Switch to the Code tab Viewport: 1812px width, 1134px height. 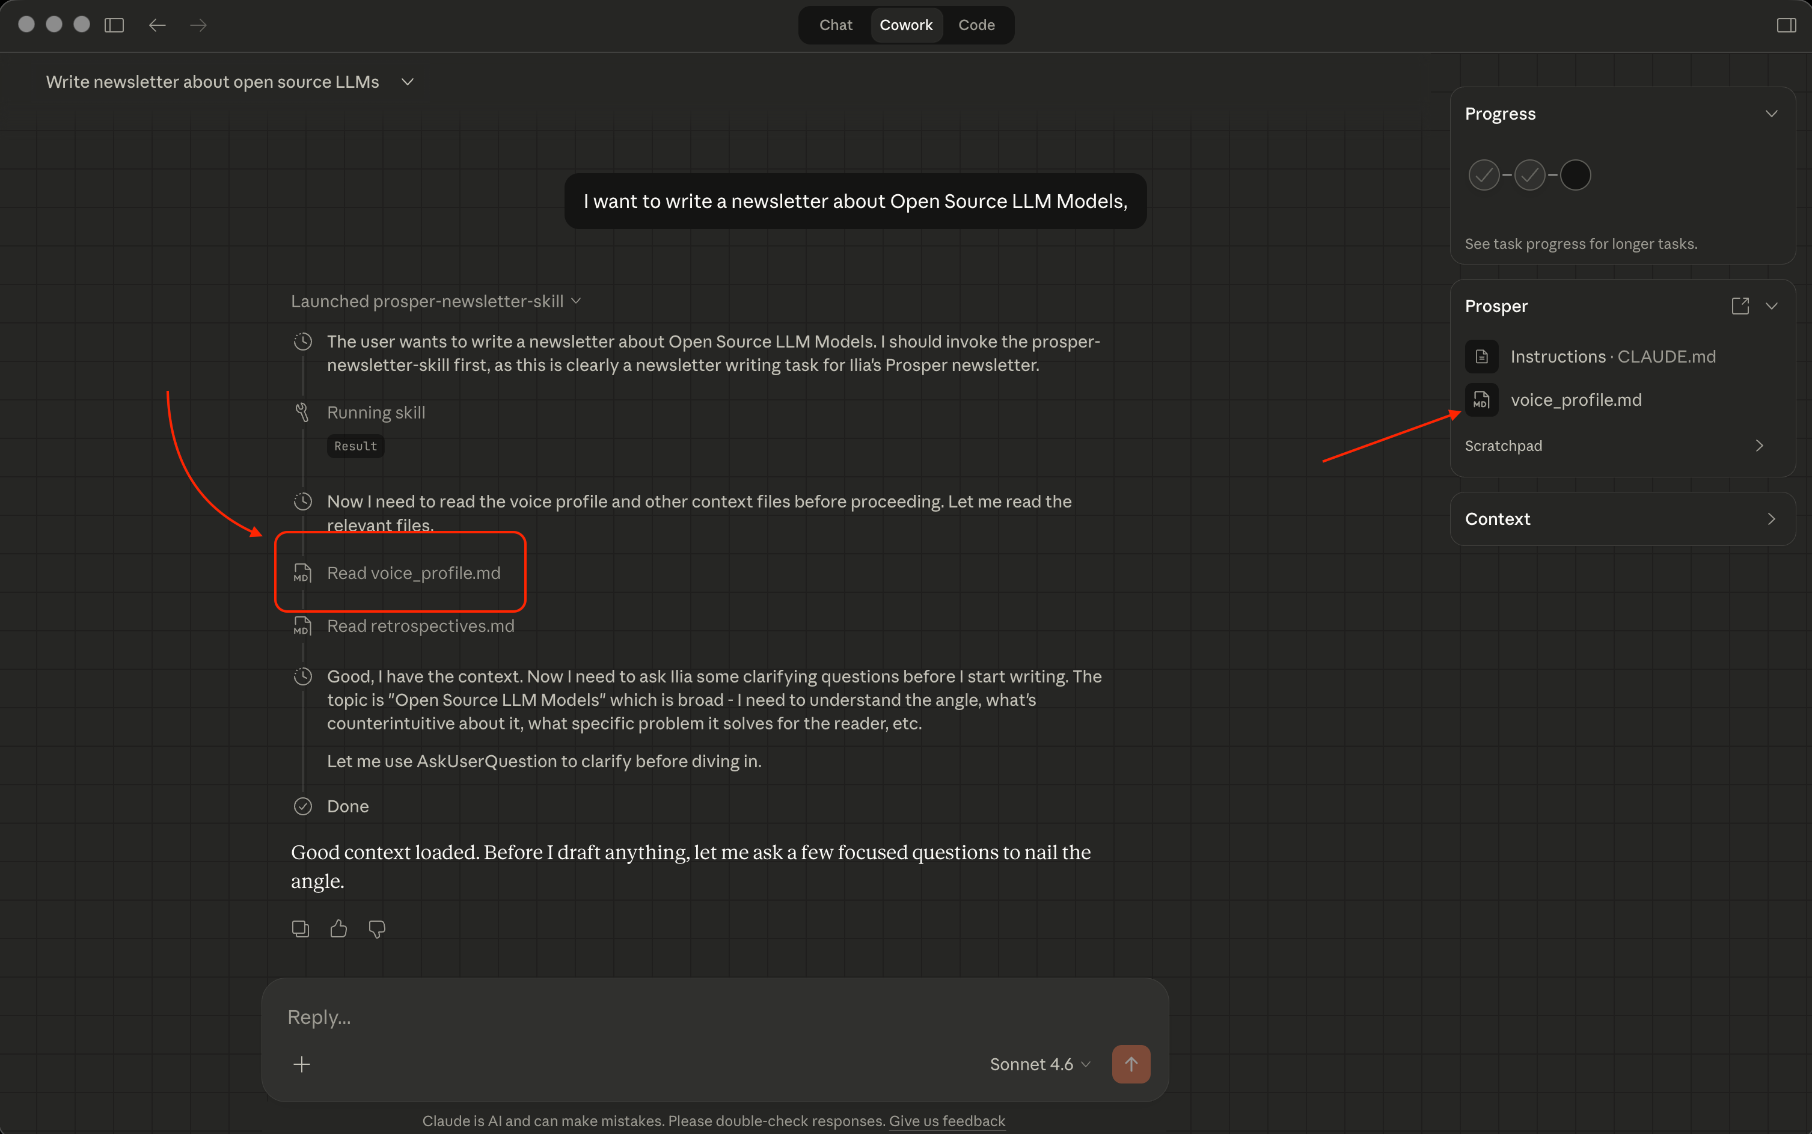point(976,25)
